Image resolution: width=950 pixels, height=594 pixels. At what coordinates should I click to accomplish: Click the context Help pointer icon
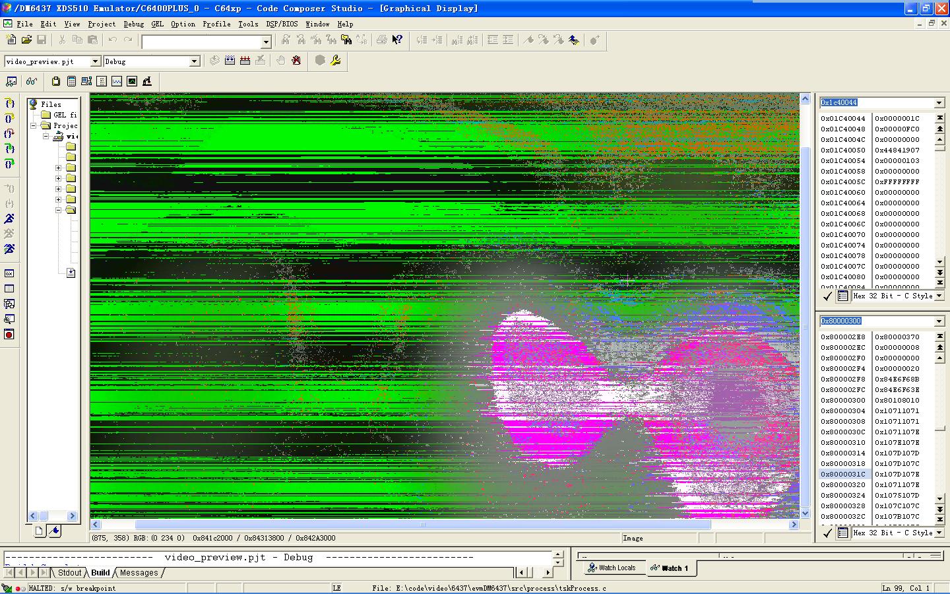click(396, 40)
